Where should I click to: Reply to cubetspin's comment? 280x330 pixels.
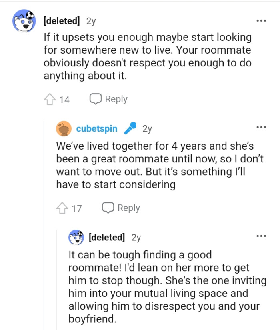point(128,208)
